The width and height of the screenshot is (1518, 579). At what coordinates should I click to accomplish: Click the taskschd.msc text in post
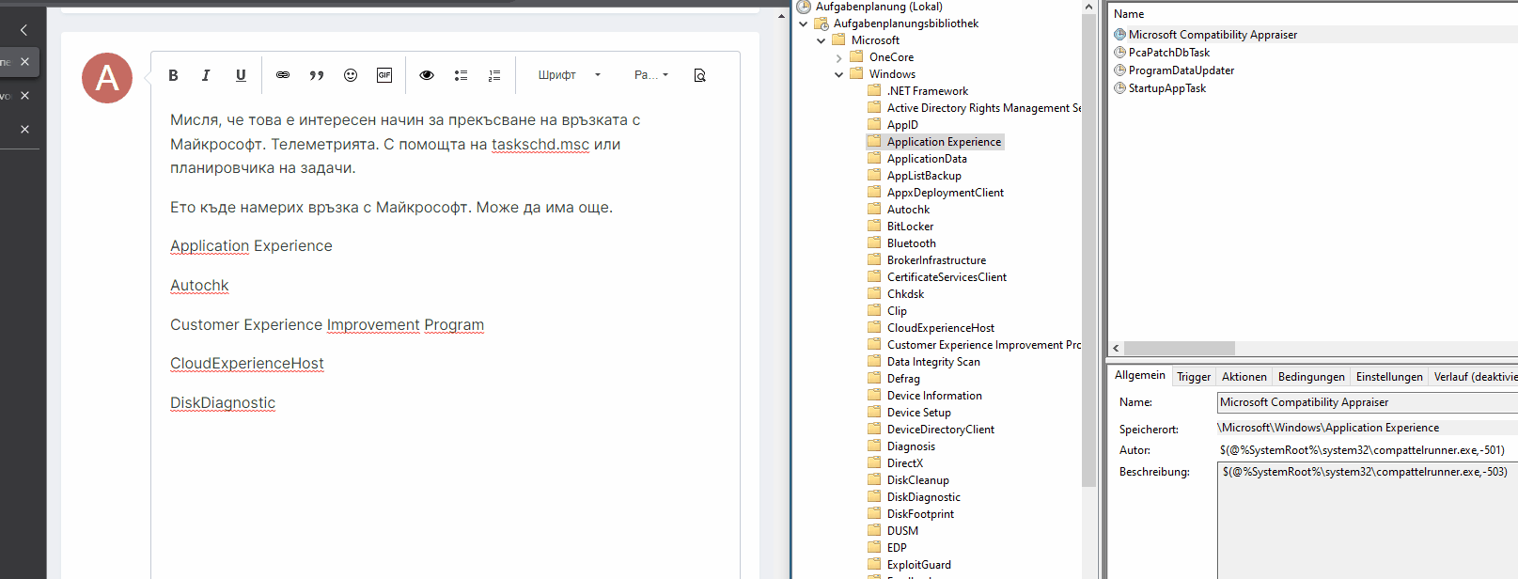click(x=540, y=145)
